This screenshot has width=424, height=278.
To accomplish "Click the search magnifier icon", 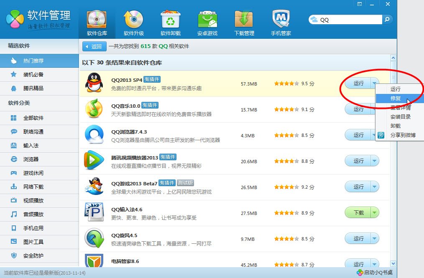I will pos(387,19).
